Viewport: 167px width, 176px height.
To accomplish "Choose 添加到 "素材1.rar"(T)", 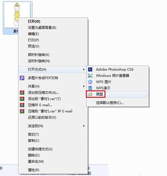I will [53, 99].
